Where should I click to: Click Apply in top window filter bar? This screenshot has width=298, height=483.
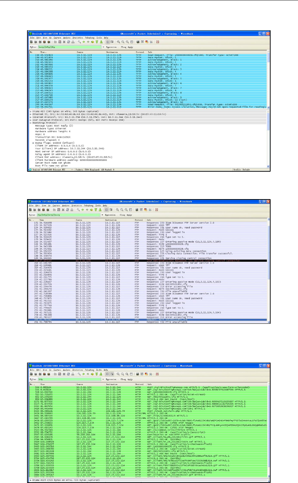130,47
